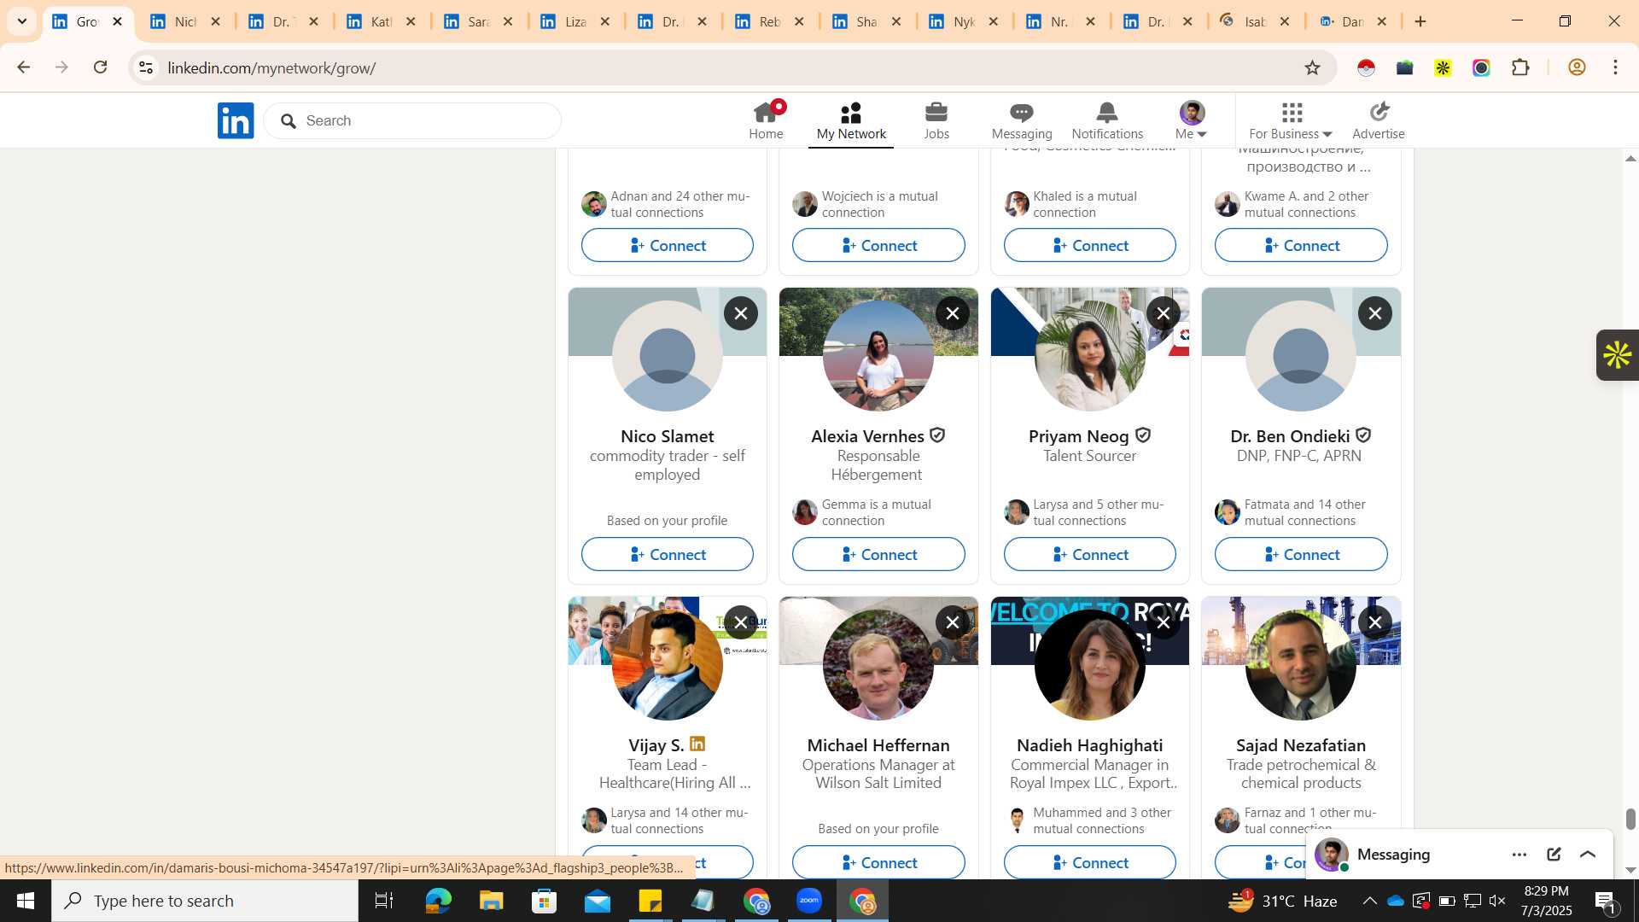
Task: Open Microsoft Edge from taskbar
Action: tap(438, 901)
